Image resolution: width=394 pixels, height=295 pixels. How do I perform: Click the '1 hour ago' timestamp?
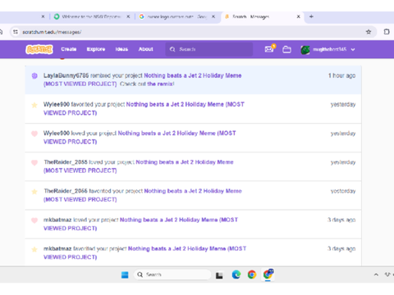click(341, 75)
